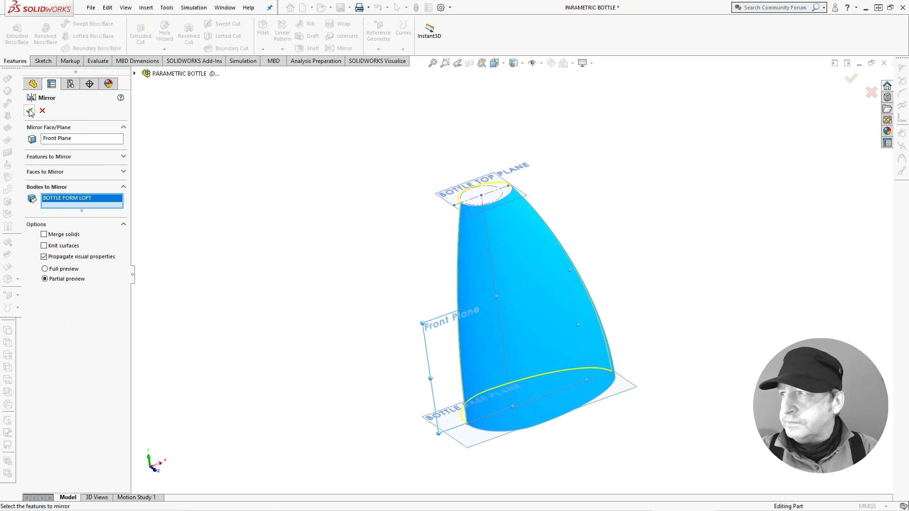Collapse Options section chevron
The width and height of the screenshot is (909, 511).
click(x=124, y=224)
